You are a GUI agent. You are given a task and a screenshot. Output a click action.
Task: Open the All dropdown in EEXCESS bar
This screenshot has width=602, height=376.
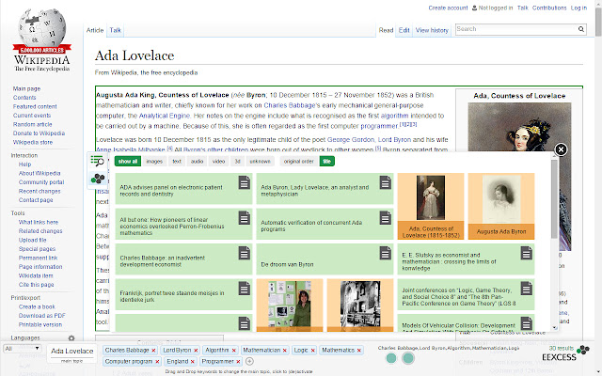(23, 349)
